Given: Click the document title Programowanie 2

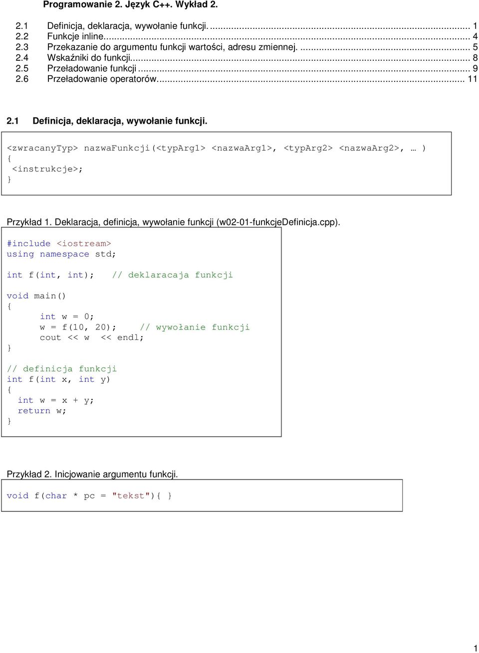Looking at the screenshot, I should pos(130,4).
